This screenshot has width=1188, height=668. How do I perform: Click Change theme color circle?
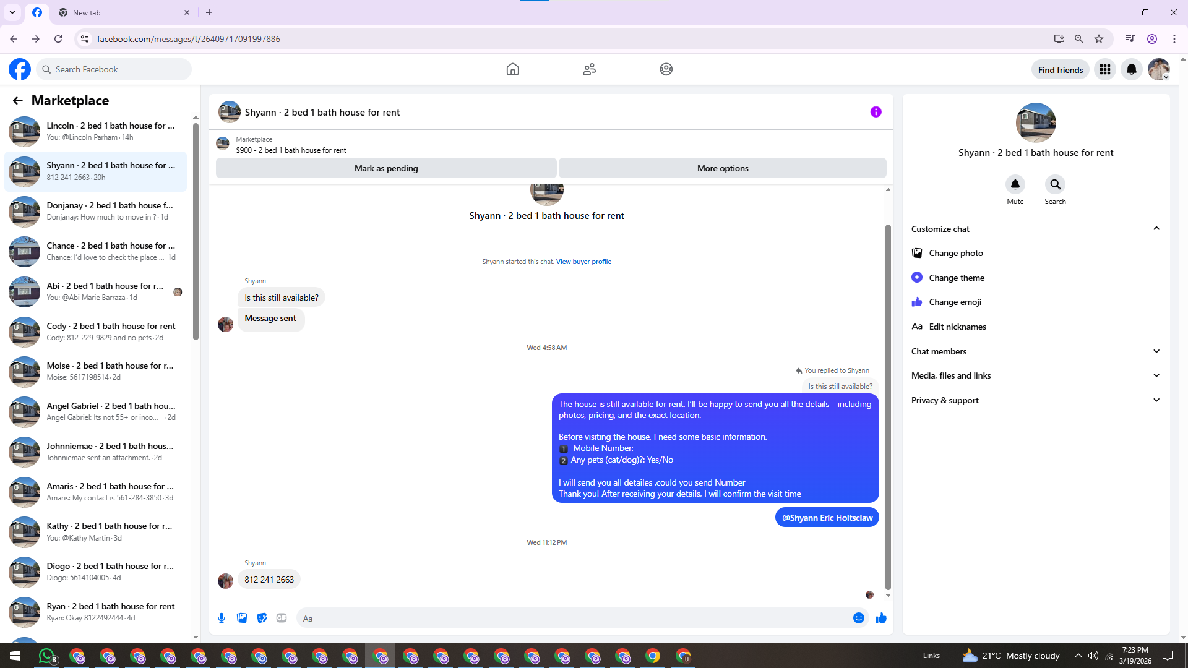click(917, 278)
